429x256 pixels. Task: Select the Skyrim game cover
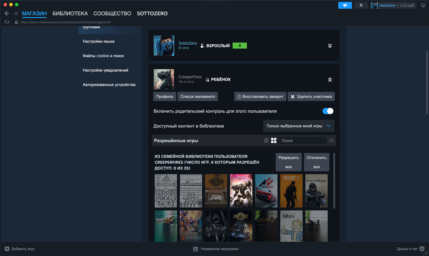[x=216, y=226]
